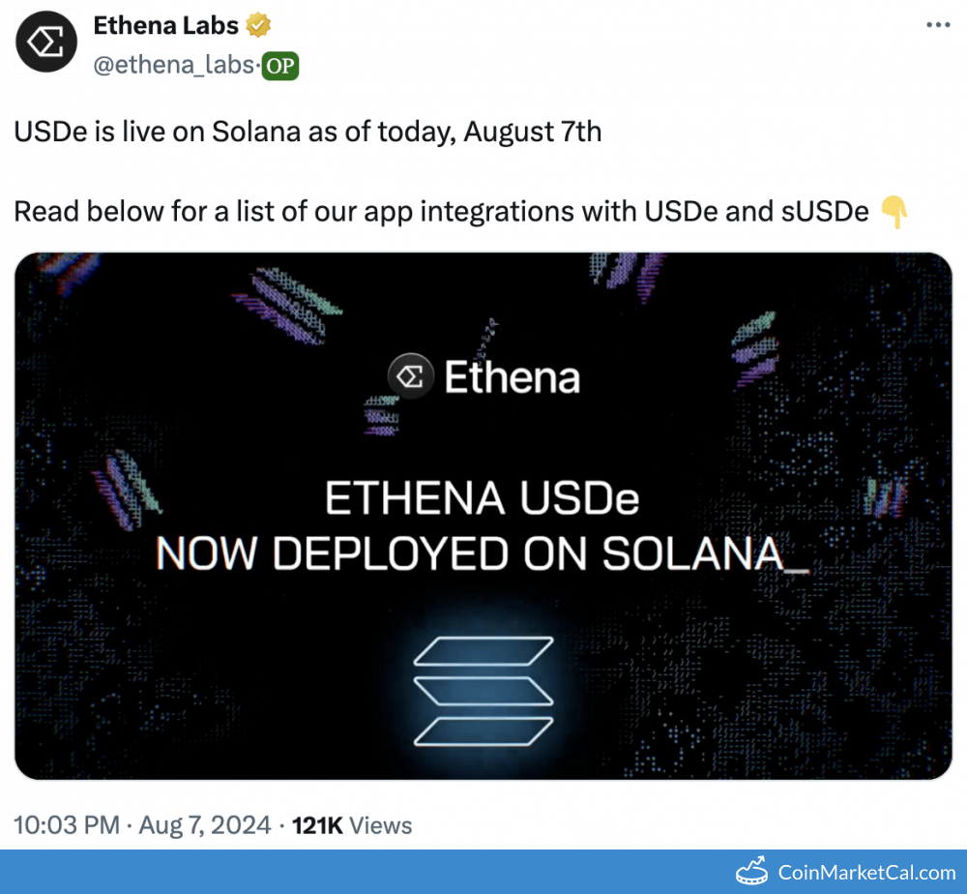Click the 10:03 PM timestamp
967x894 pixels.
pyautogui.click(x=66, y=825)
